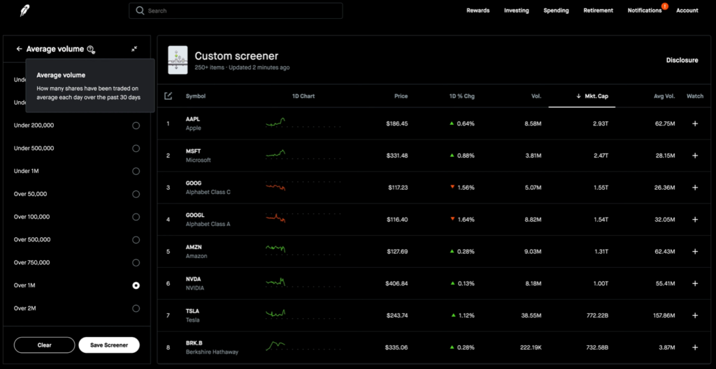Click the Robinhood feather logo
The width and height of the screenshot is (716, 369).
point(24,11)
